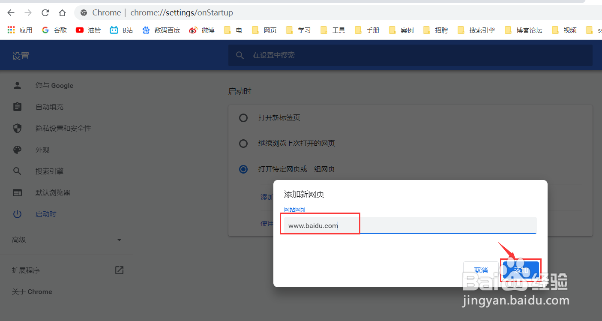Click the 启动时 section heading

pos(240,91)
